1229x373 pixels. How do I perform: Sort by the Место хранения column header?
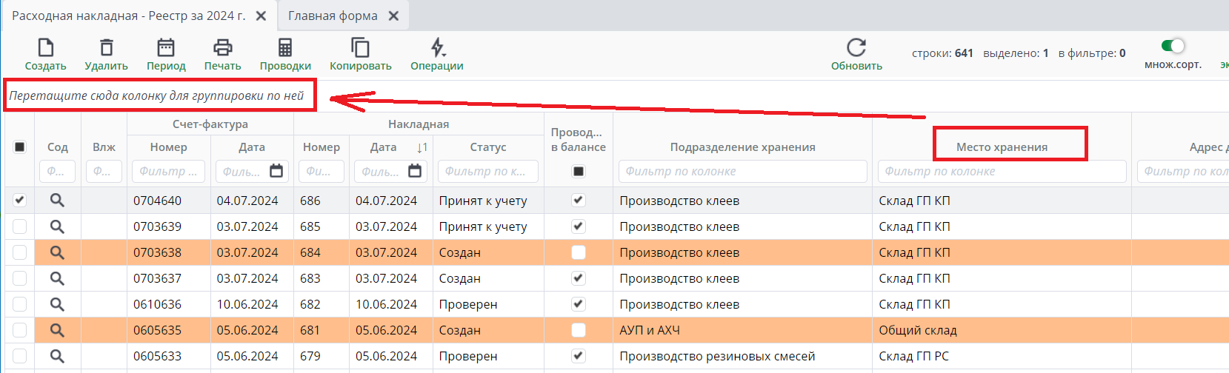(x=1002, y=147)
